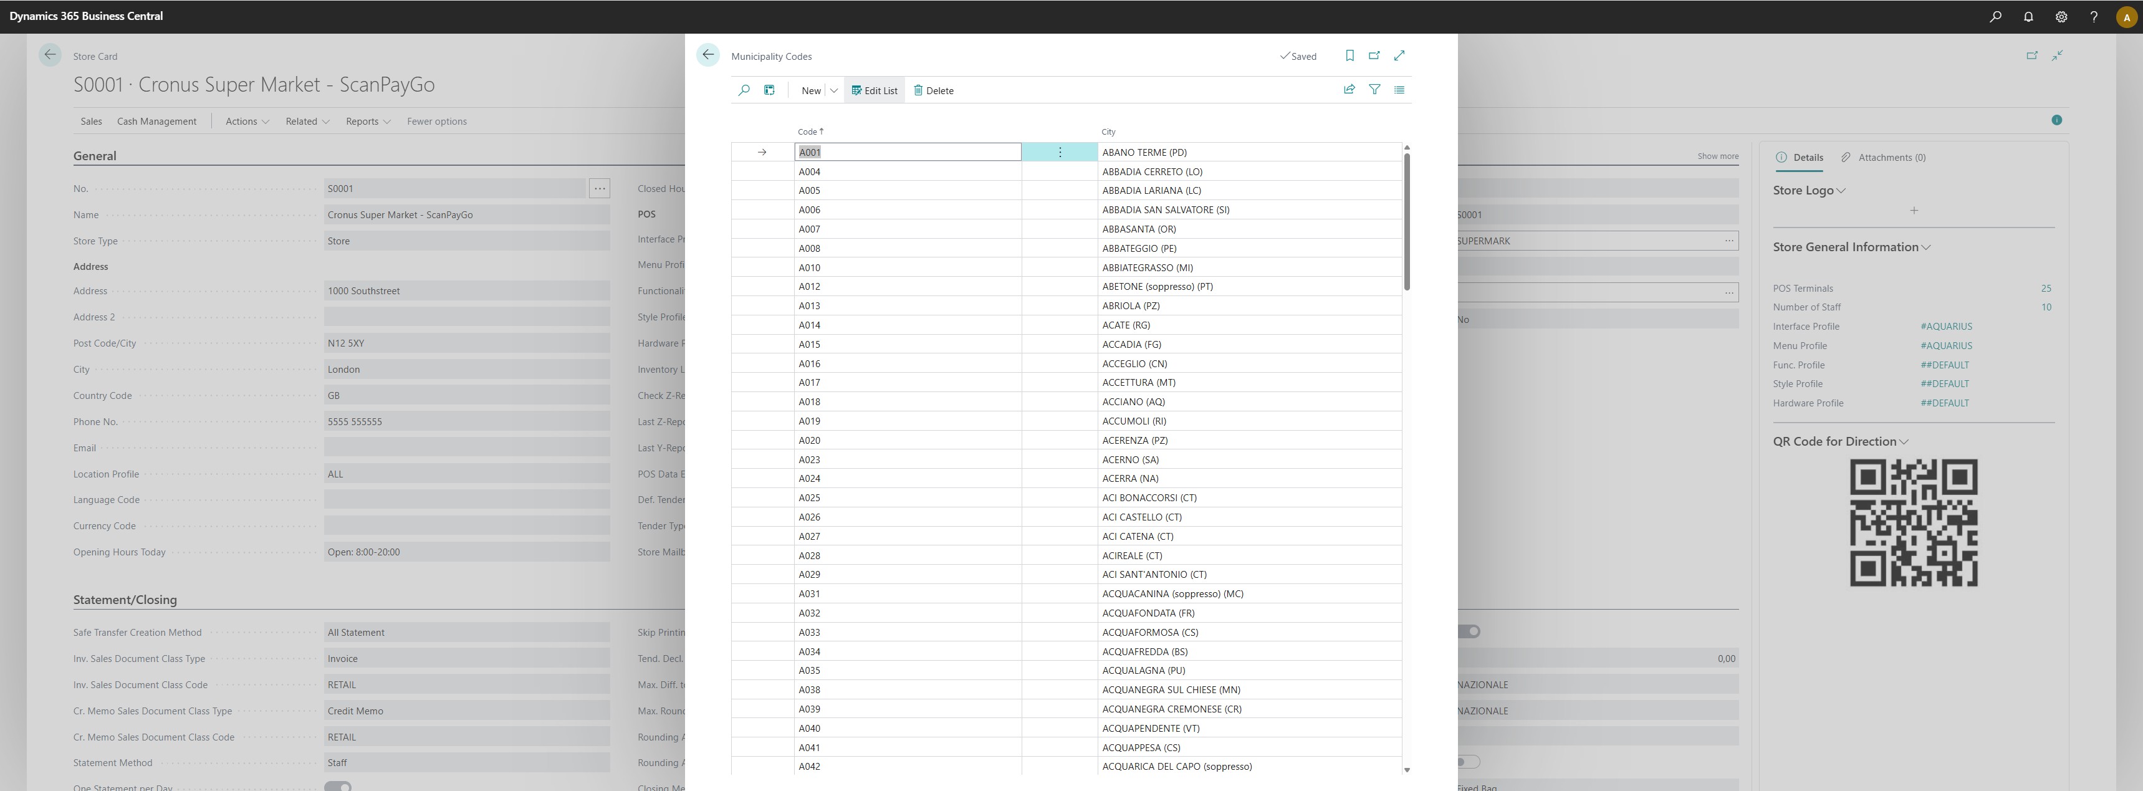Click Fewer options

coord(437,122)
